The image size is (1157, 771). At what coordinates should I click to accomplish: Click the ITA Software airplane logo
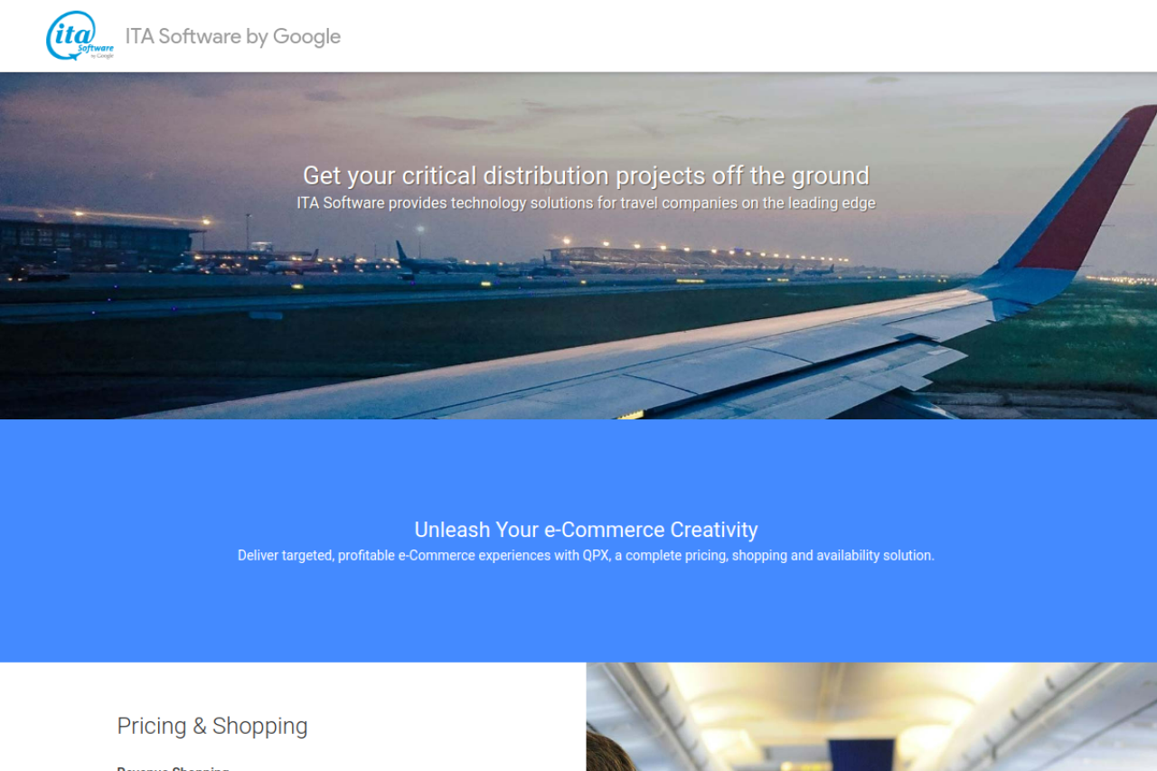click(x=80, y=36)
